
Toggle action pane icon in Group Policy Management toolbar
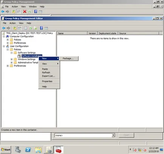tap(40, 12)
